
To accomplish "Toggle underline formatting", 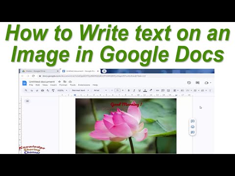I will pos(140,90).
